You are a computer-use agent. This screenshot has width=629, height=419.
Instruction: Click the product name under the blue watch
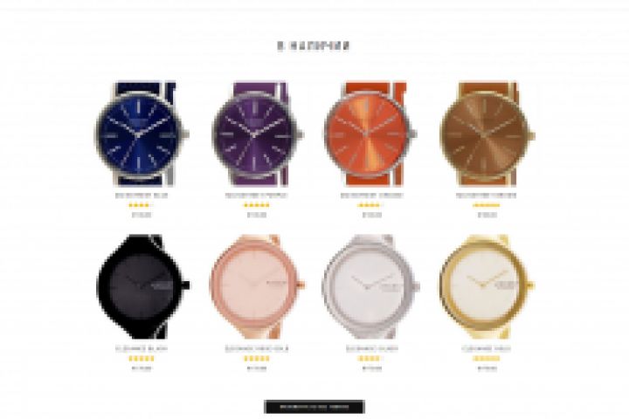(142, 196)
